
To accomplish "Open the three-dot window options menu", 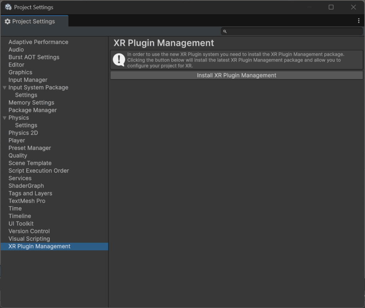I will [359, 21].
